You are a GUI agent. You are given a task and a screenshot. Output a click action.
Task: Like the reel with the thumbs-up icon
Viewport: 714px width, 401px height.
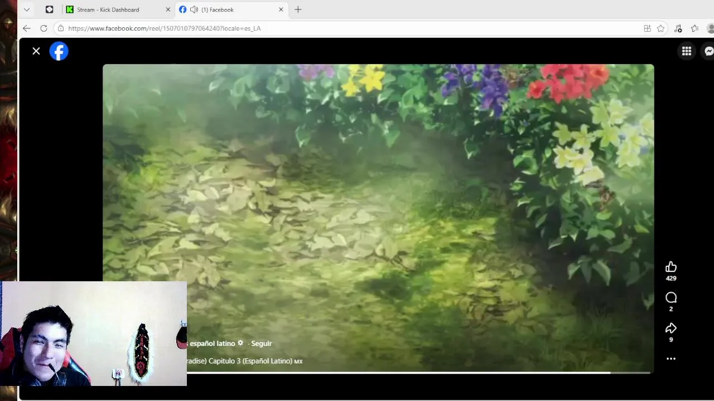coord(671,267)
